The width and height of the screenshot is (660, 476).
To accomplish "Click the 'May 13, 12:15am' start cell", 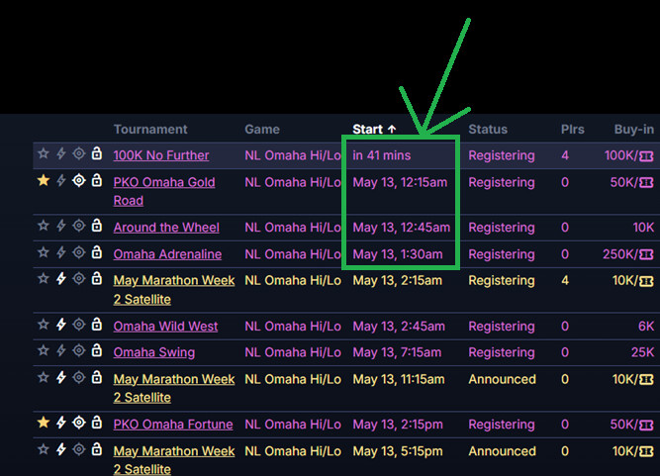I will point(400,182).
